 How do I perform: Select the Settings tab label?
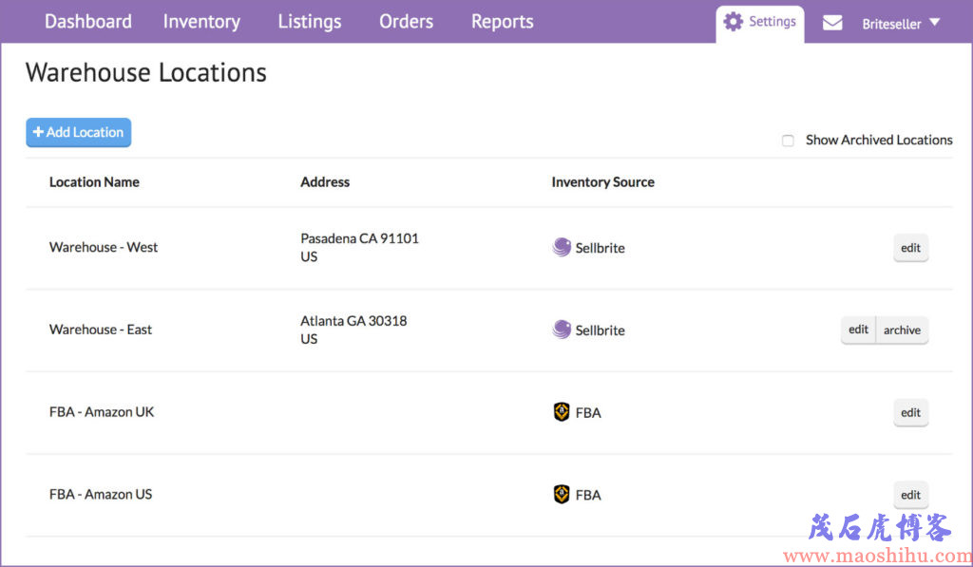point(772,22)
